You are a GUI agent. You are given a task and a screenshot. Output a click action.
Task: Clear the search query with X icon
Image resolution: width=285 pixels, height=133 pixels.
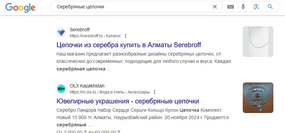[214, 7]
